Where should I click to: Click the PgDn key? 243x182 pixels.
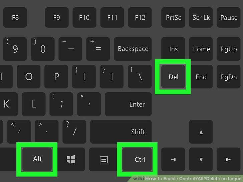(228, 77)
